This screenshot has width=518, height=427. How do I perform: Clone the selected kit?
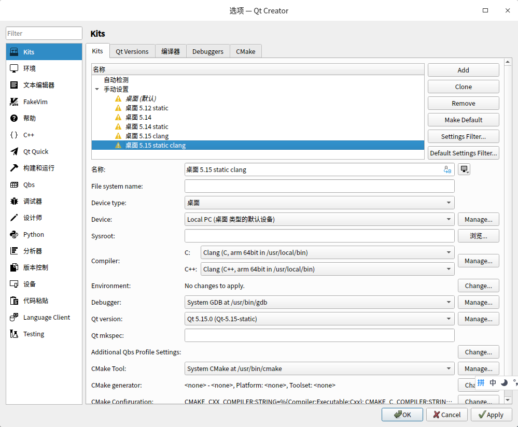tap(463, 87)
